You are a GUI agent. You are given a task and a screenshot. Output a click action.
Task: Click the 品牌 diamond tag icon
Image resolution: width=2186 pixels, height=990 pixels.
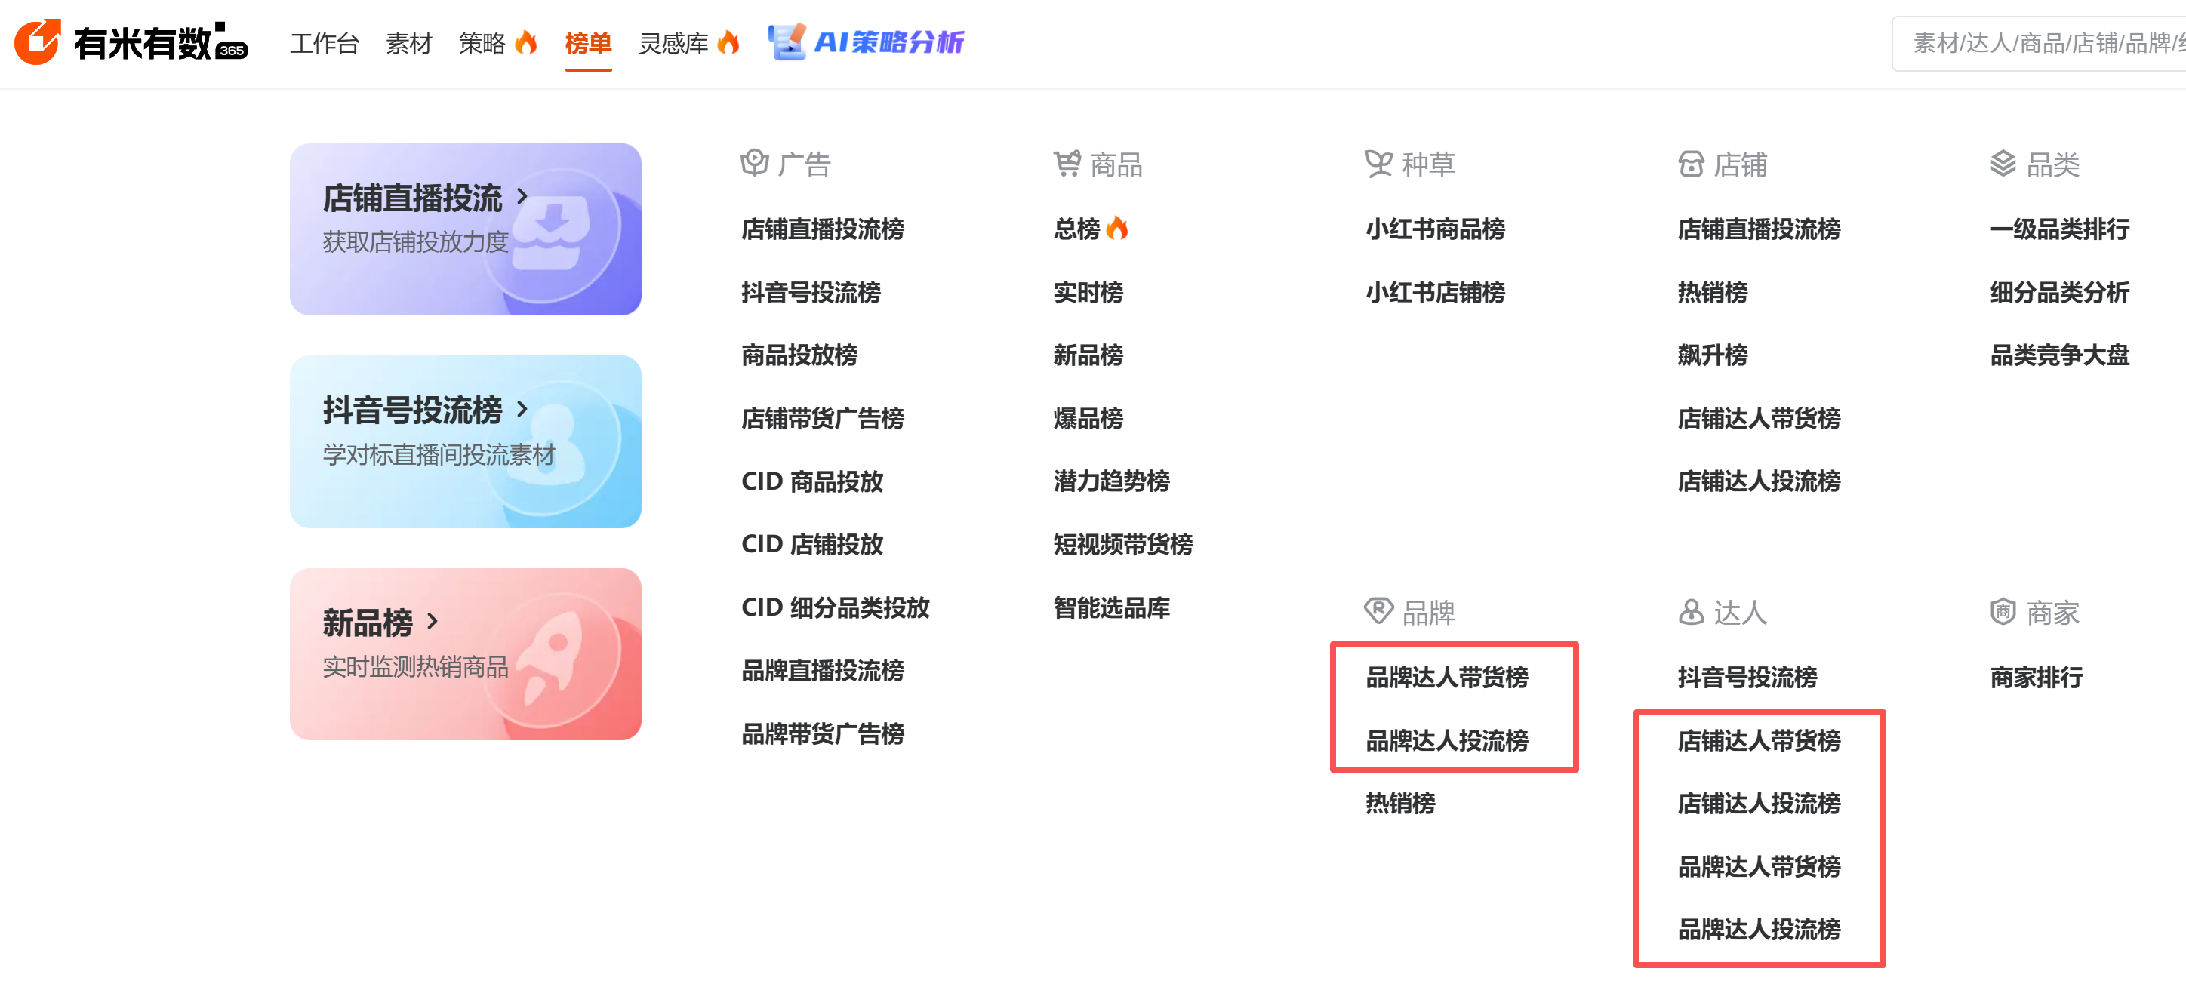pos(1378,610)
